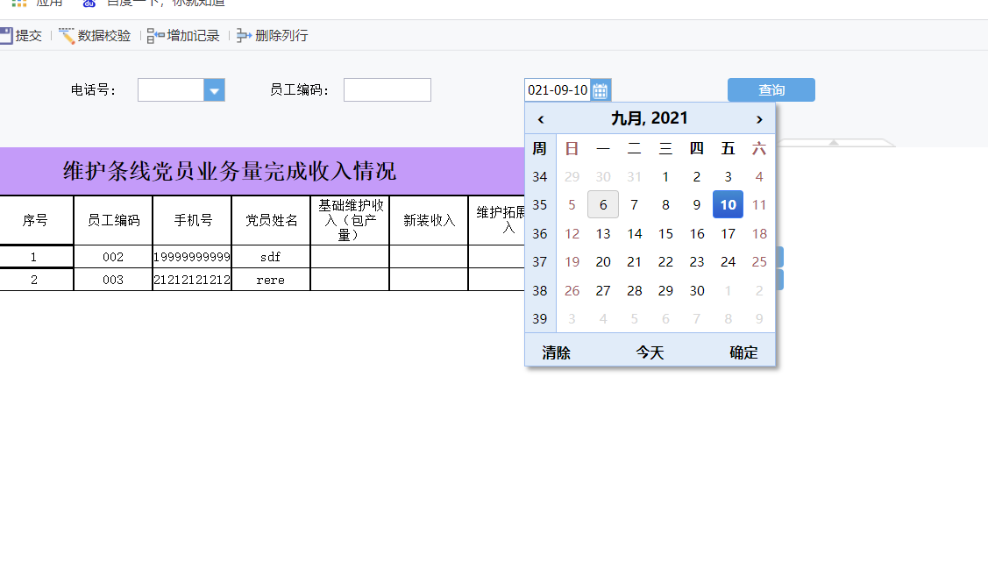Click inside the 员工编码 input field

tap(387, 90)
